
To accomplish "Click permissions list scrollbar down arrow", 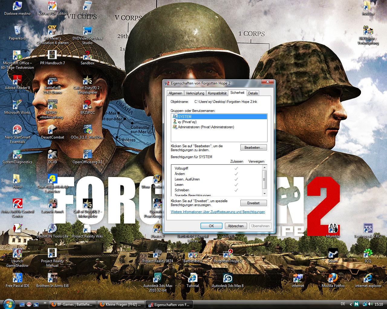I will click(265, 193).
